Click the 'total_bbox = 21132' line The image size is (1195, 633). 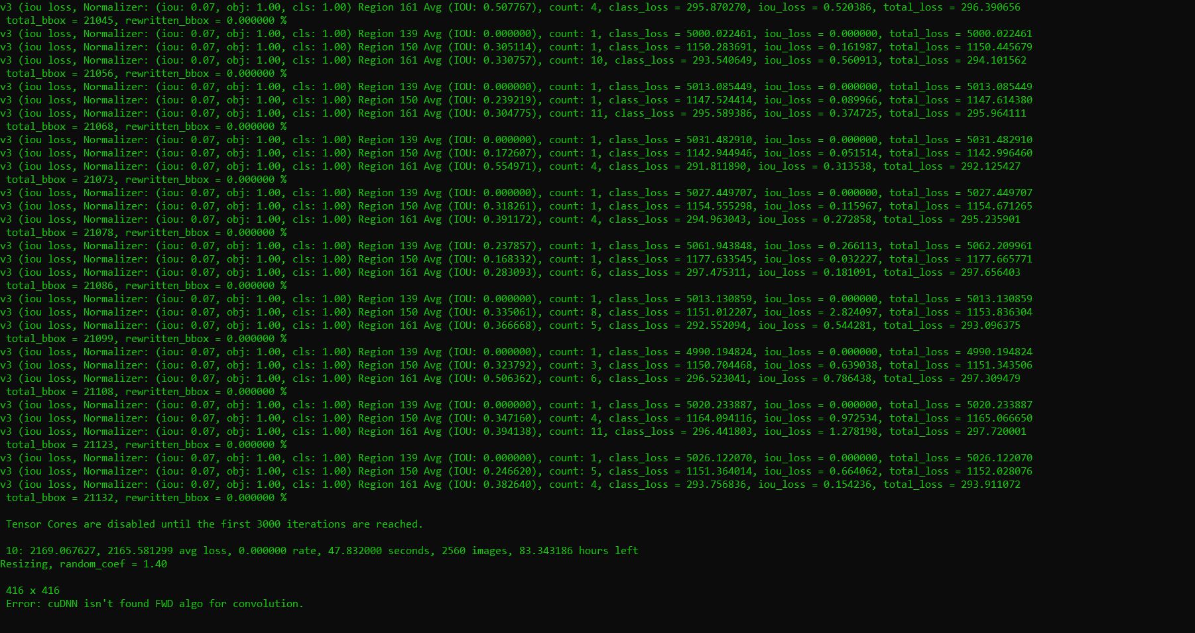coord(147,498)
